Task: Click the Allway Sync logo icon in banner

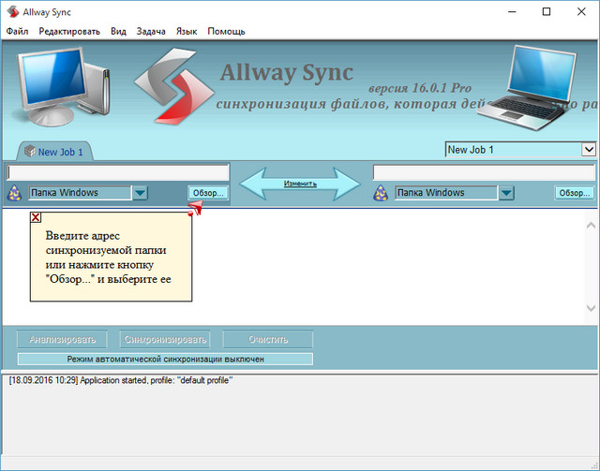Action: (169, 94)
